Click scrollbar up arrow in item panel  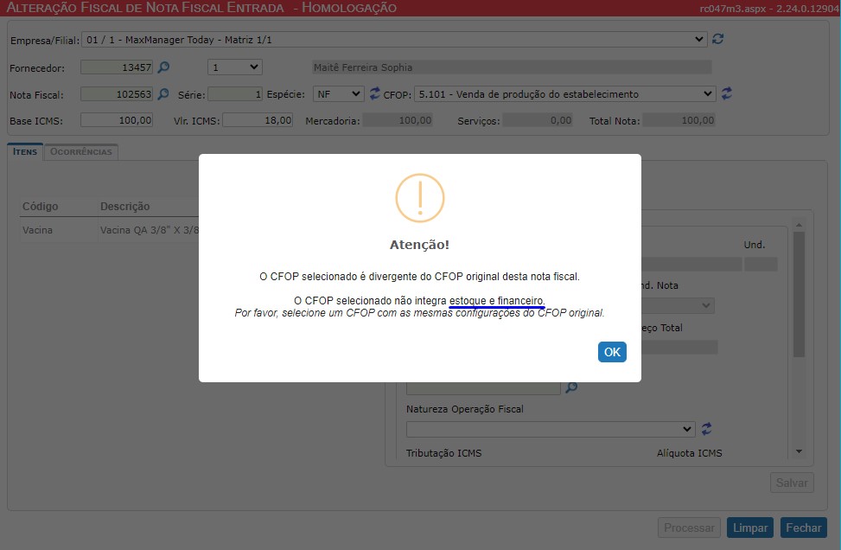click(799, 225)
